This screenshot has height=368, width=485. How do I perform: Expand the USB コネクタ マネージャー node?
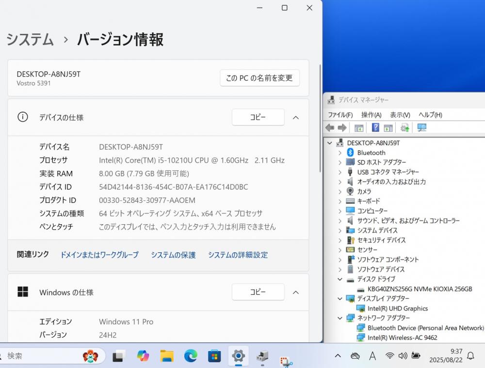[x=340, y=172]
